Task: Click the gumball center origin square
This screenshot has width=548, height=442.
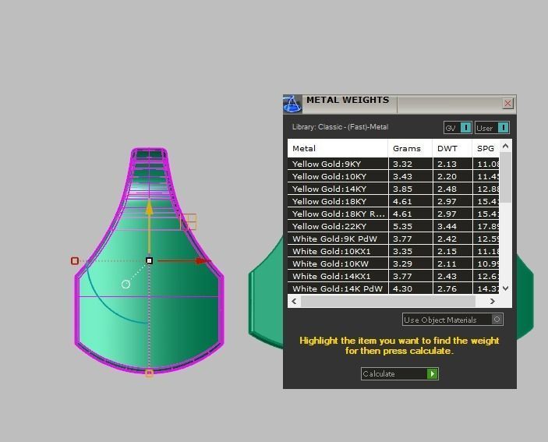Action: click(x=150, y=260)
